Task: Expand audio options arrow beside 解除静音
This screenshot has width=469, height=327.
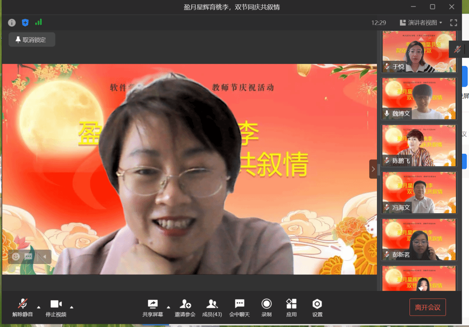Action: (39, 307)
